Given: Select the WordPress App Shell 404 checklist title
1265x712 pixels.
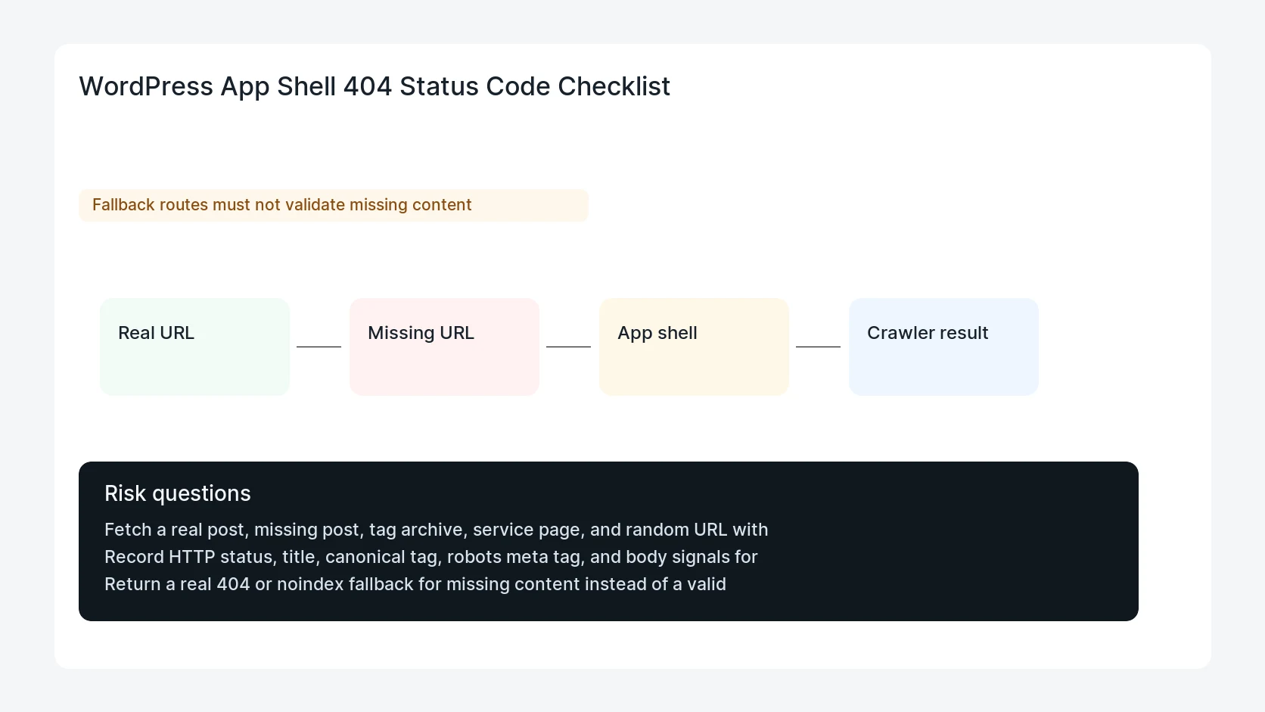Looking at the screenshot, I should click(x=375, y=86).
